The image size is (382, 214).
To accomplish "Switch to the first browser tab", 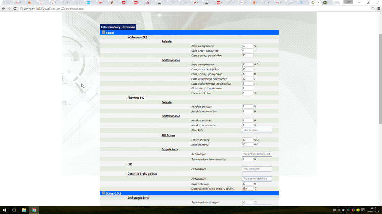I will point(6,3).
